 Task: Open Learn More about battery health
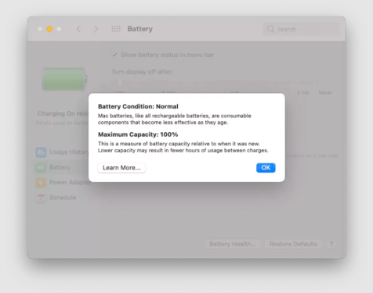pos(121,168)
